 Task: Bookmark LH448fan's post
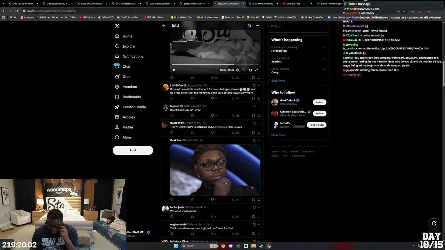253,98
